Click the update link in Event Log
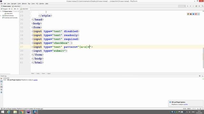204x114 pixels. [x=35, y=80]
